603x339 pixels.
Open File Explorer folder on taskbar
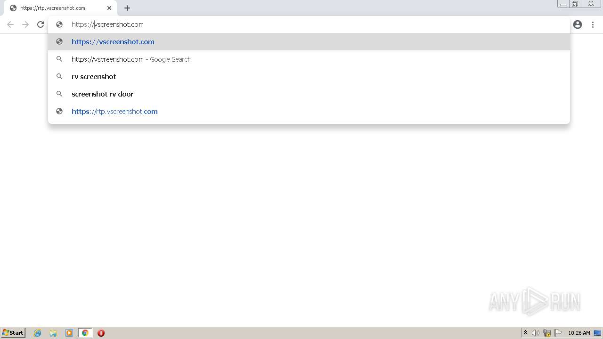[53, 333]
